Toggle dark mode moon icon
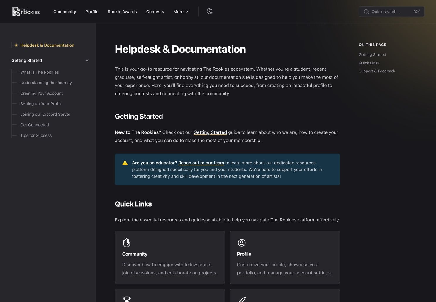Screen dimensions: 436x302 click(x=209, y=11)
